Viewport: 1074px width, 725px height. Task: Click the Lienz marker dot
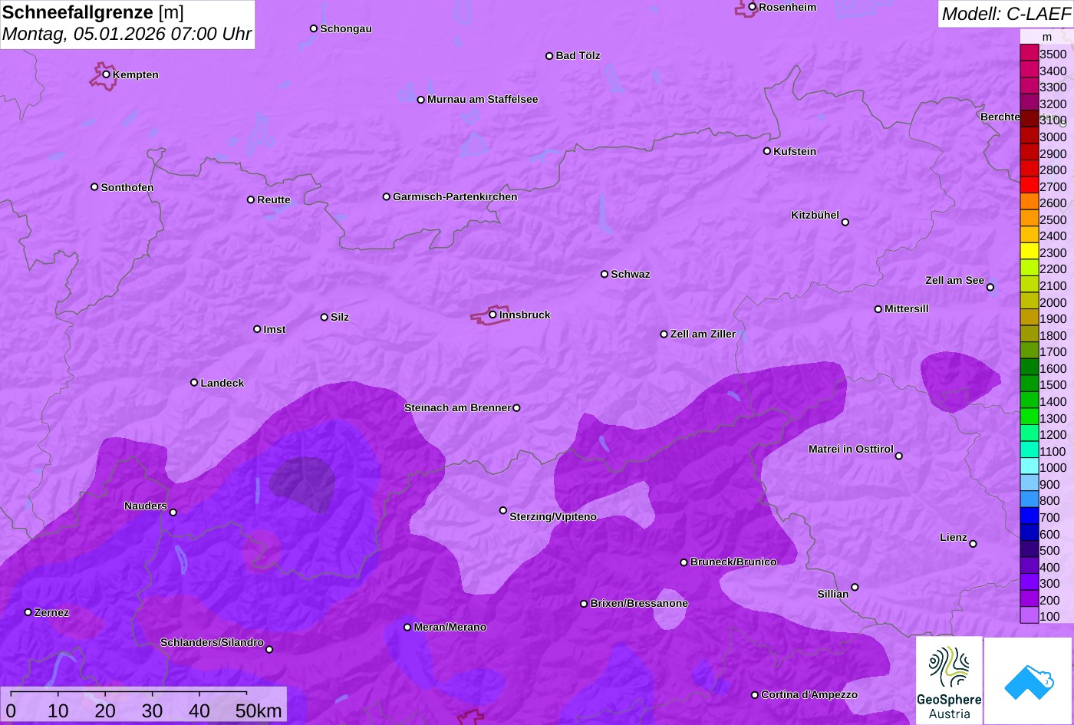click(x=973, y=544)
